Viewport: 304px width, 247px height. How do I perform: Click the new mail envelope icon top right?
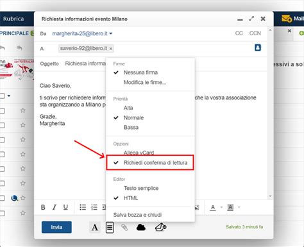click(x=287, y=19)
